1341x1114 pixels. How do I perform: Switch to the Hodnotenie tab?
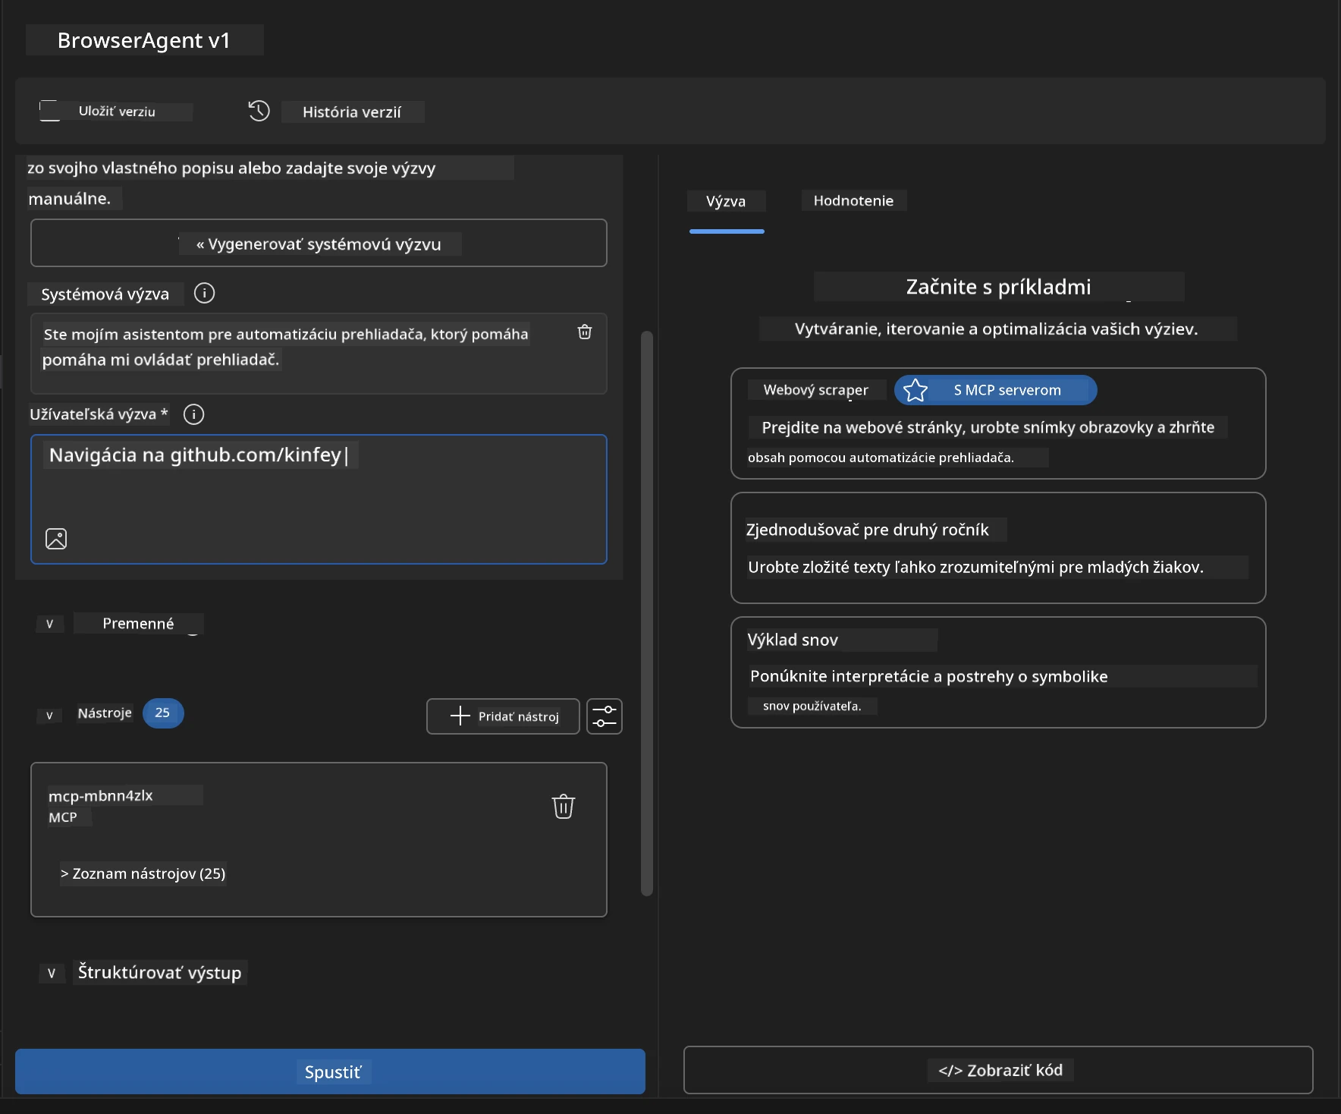853,200
